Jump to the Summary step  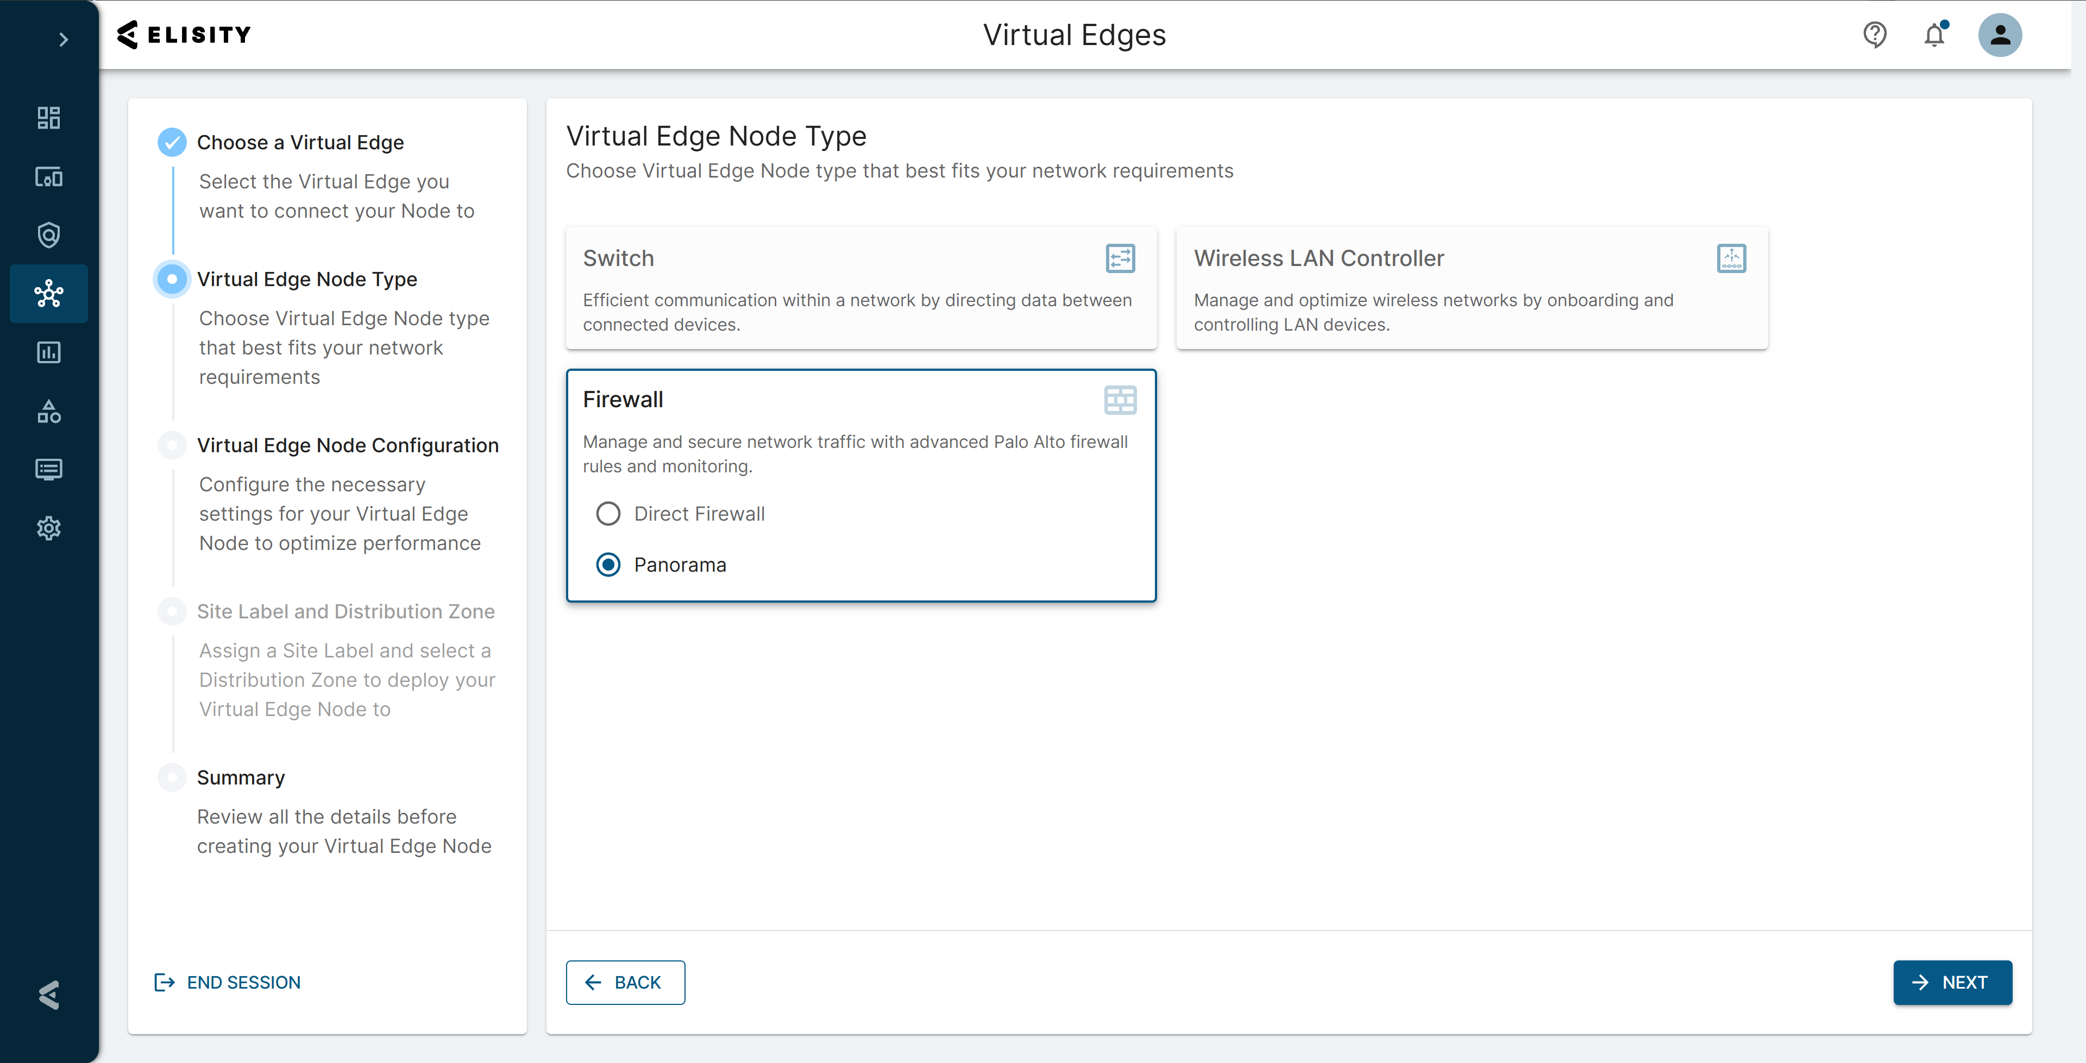(x=241, y=777)
